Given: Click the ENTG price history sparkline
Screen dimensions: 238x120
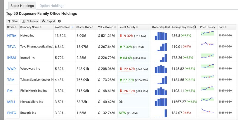Looking at the screenshot, I should click(x=208, y=111).
